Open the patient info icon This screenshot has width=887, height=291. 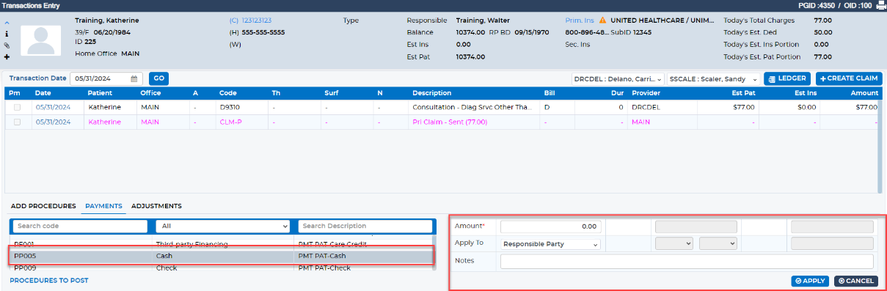(x=7, y=34)
